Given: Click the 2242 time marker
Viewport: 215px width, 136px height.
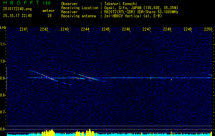Looking at the screenshot, I should pyautogui.click(x=44, y=29).
